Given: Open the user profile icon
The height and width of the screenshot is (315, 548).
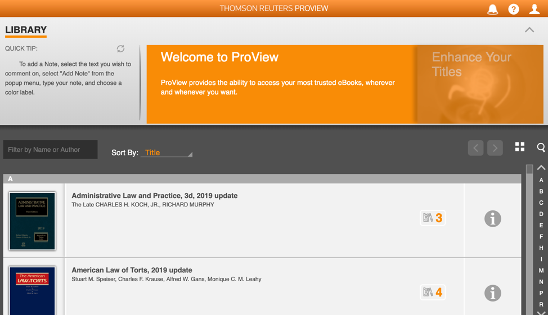Looking at the screenshot, I should point(534,9).
